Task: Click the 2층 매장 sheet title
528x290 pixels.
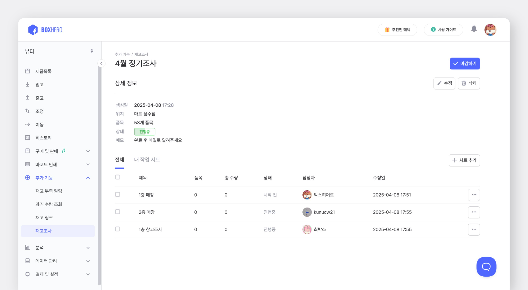Action: click(x=147, y=212)
